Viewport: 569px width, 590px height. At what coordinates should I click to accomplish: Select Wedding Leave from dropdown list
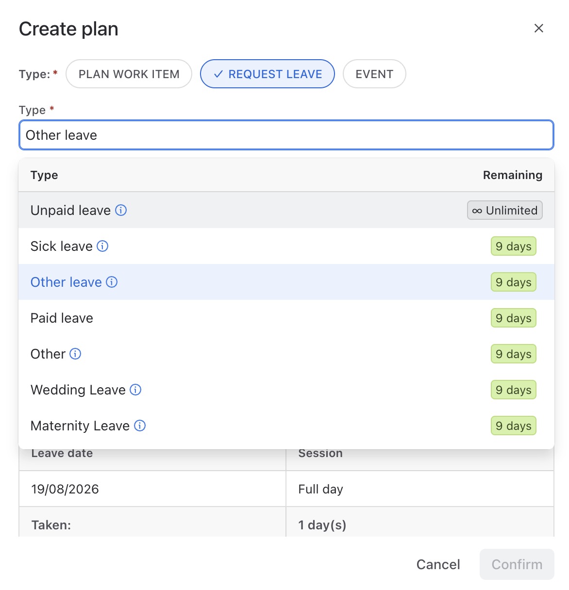coord(286,390)
